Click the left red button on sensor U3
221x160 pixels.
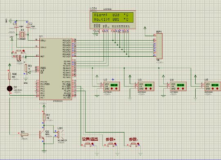point(146,89)
